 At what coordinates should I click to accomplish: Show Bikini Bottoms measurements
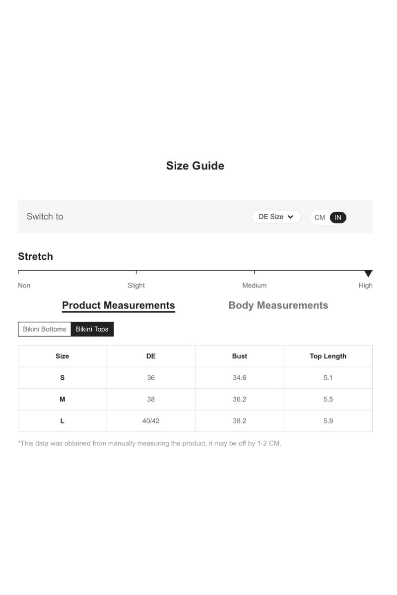45,329
